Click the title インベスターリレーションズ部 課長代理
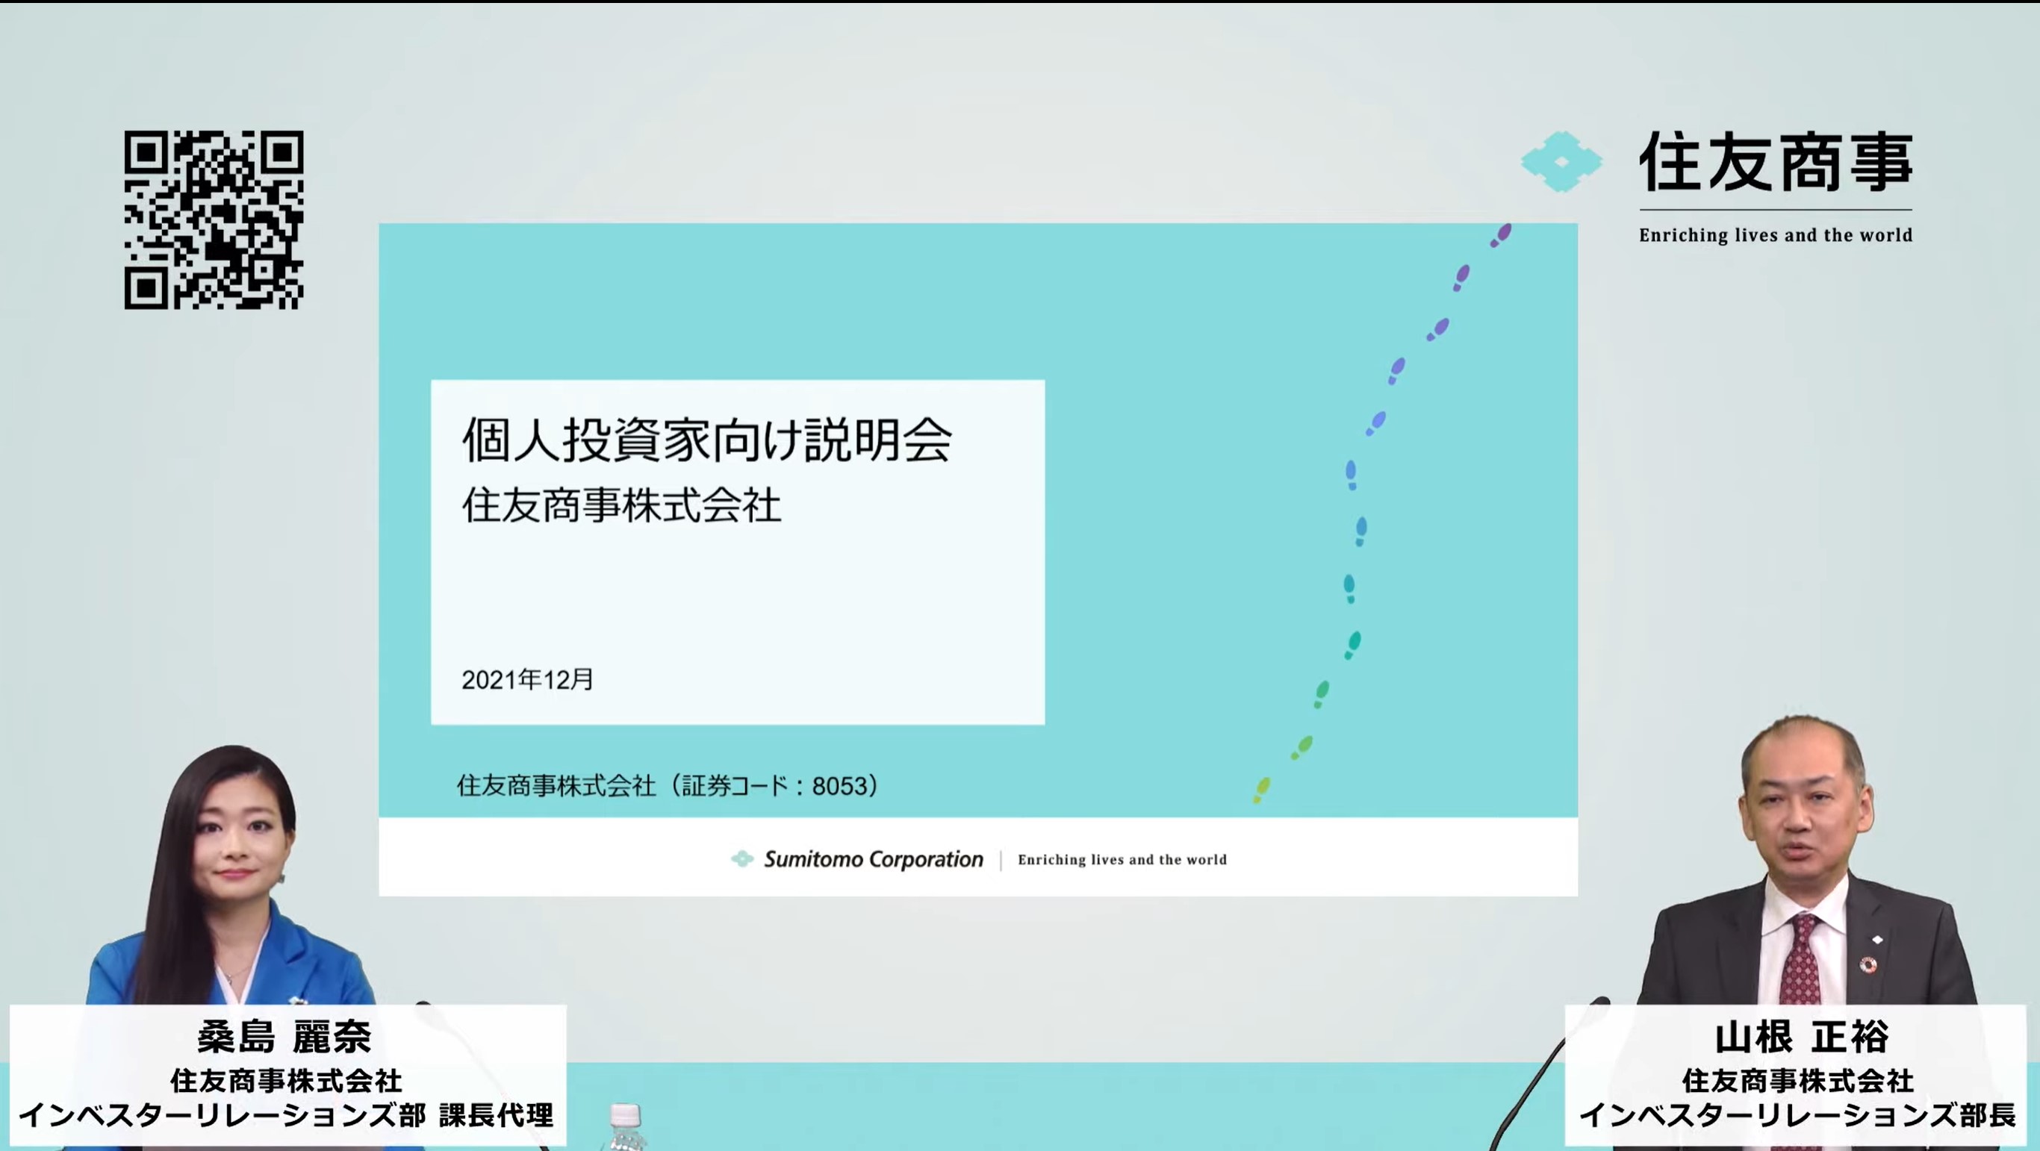 tap(286, 1114)
